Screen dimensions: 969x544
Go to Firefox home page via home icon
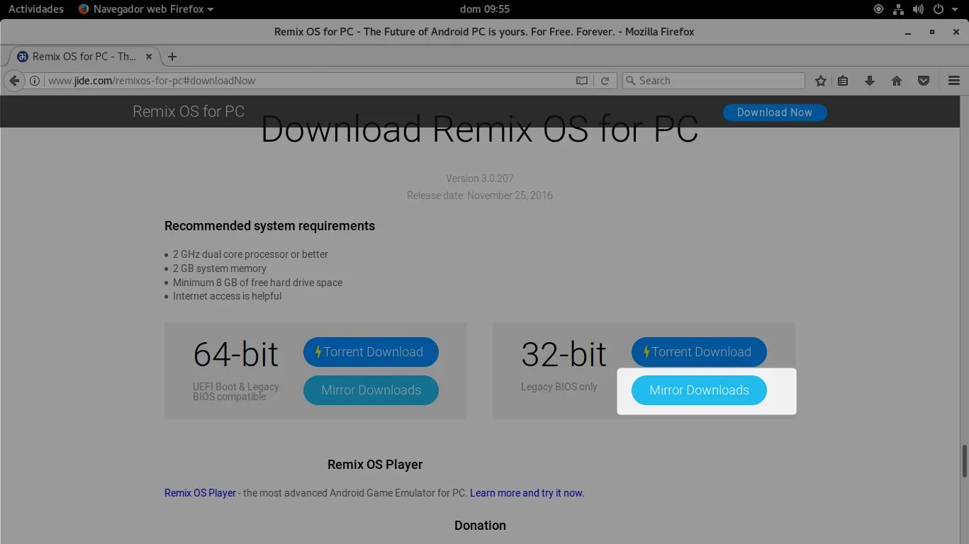(896, 80)
